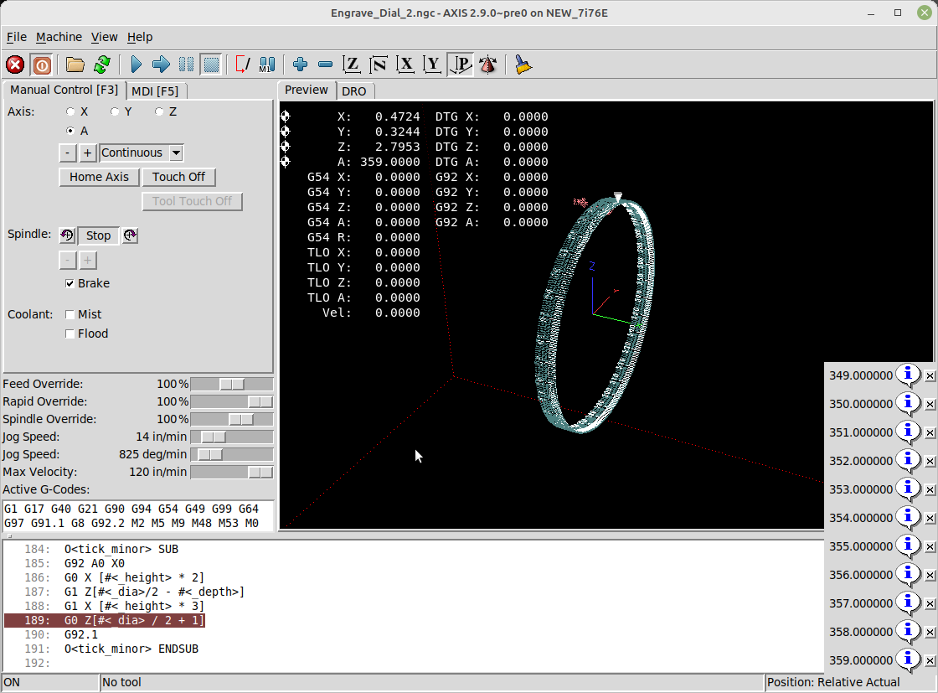Click the Home Axis button

point(99,177)
